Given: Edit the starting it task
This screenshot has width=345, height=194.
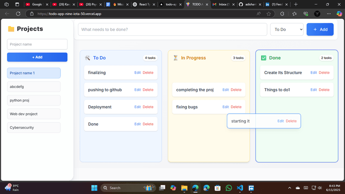Looking at the screenshot, I should tap(280, 121).
